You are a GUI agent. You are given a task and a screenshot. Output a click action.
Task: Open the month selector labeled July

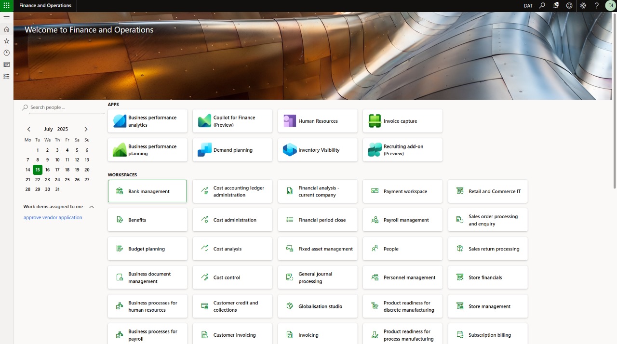48,129
